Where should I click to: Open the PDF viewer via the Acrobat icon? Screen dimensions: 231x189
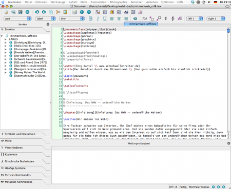click(x=140, y=12)
